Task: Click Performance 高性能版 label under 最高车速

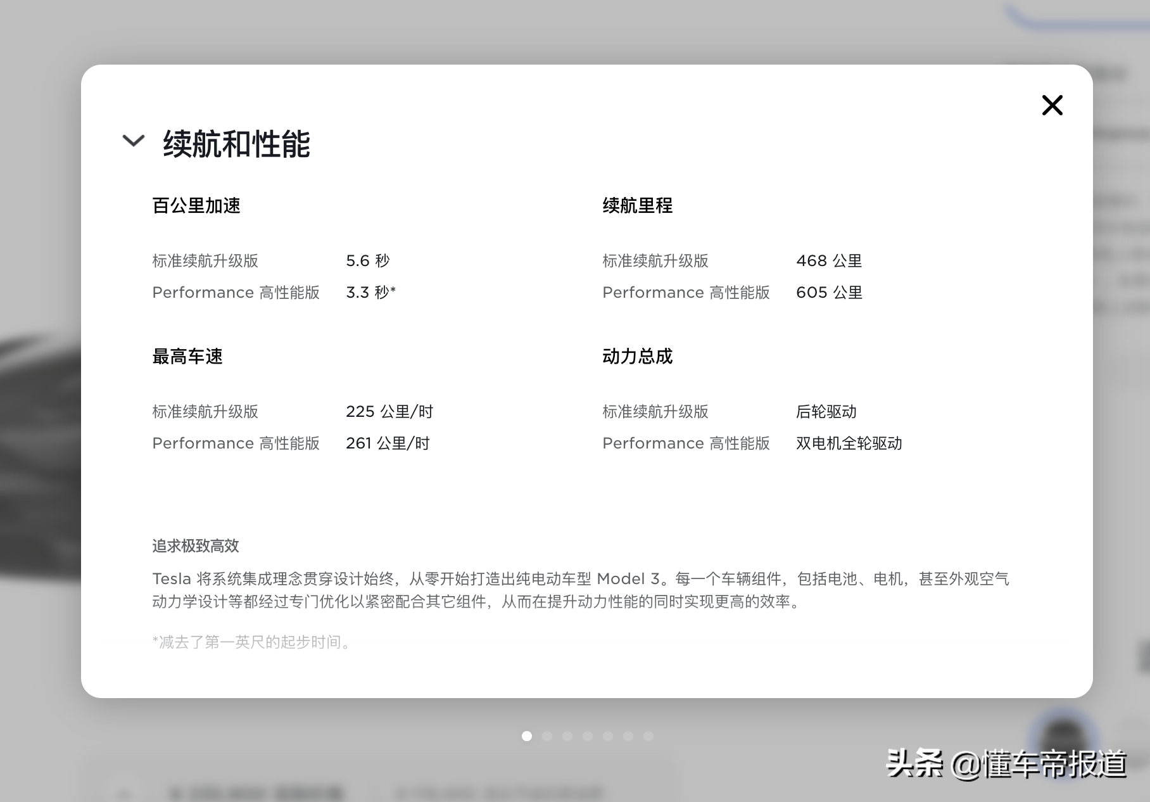Action: tap(236, 443)
